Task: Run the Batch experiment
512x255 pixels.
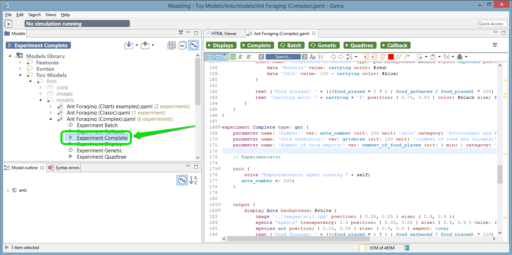Action: coord(291,46)
